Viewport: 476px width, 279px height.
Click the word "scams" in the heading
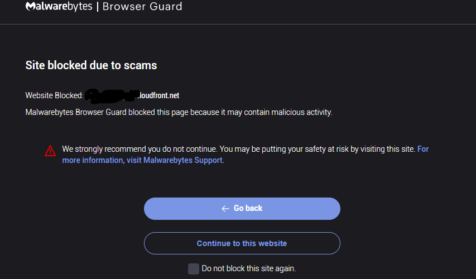click(x=142, y=65)
